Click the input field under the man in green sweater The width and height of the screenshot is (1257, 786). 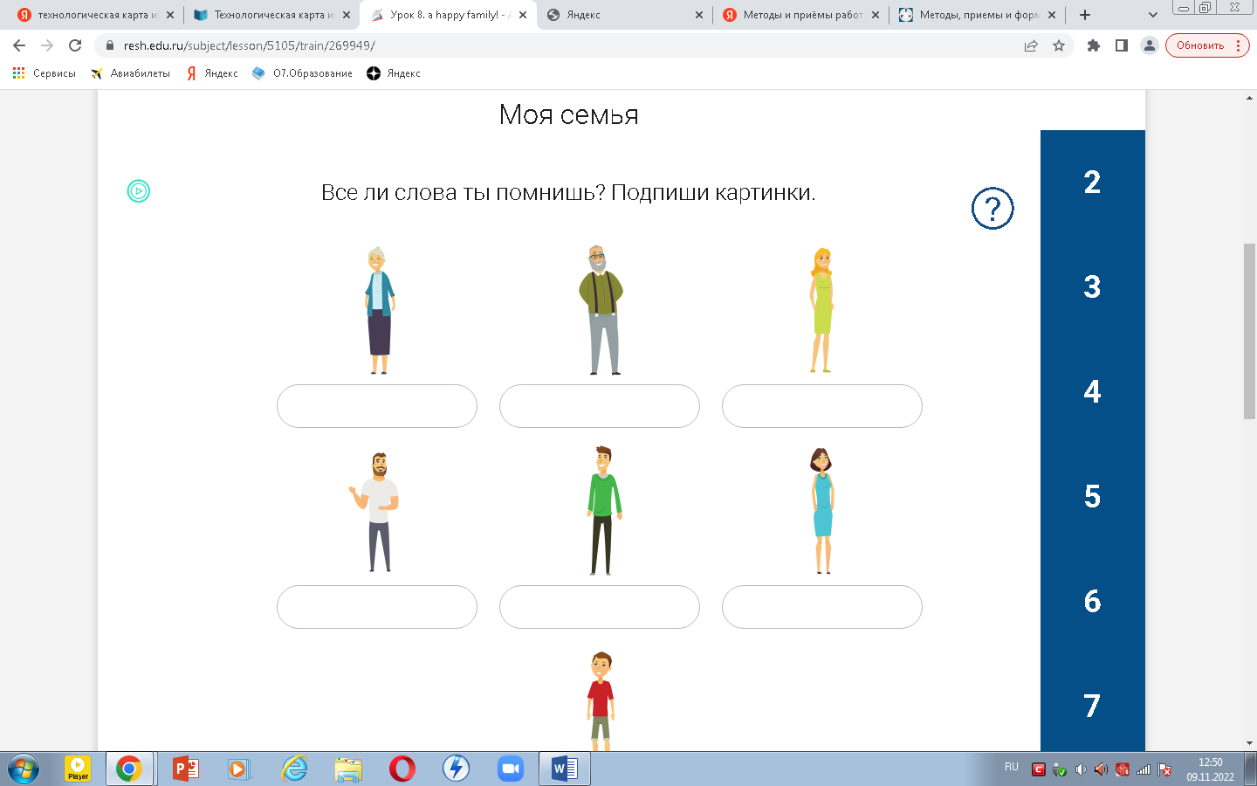(600, 607)
